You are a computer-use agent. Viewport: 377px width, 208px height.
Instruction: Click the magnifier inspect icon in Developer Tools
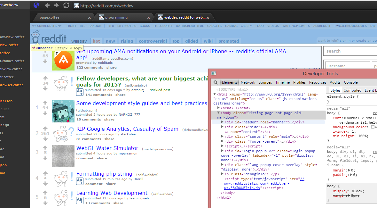point(216,82)
